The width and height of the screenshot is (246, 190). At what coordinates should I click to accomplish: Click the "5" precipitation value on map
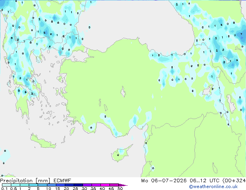45,33
